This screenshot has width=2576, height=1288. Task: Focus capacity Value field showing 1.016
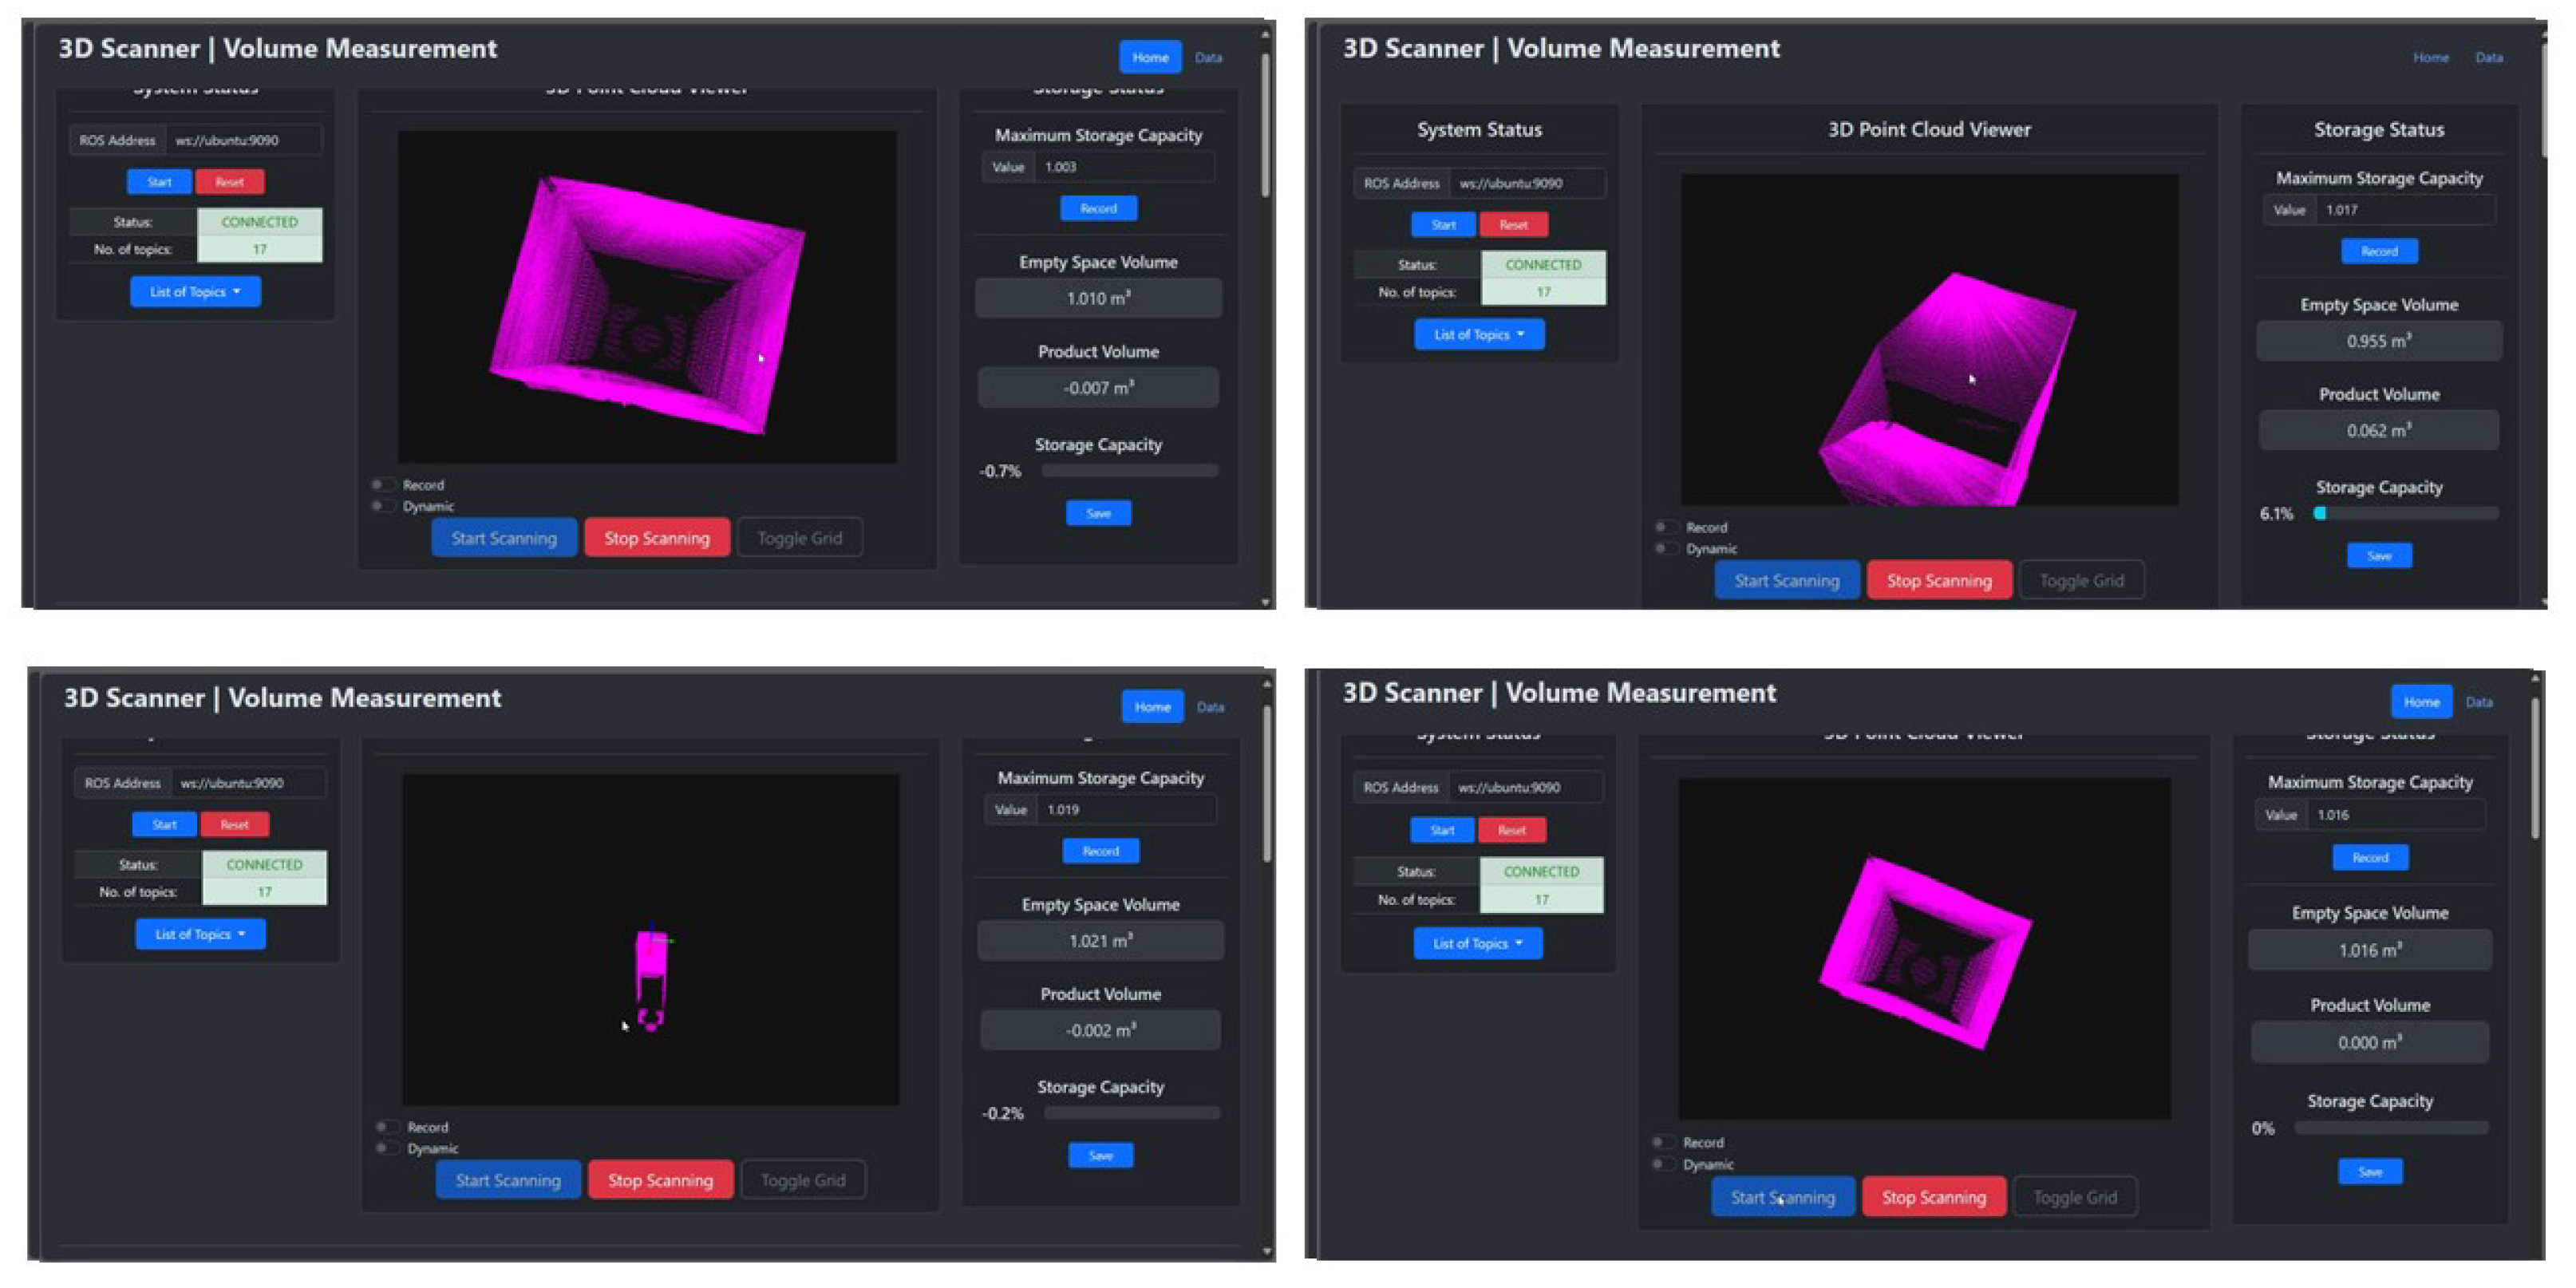tap(2396, 815)
